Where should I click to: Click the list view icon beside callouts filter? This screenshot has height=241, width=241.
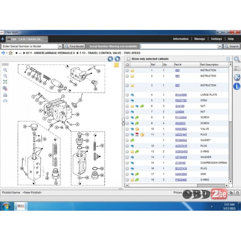pyautogui.click(x=228, y=59)
